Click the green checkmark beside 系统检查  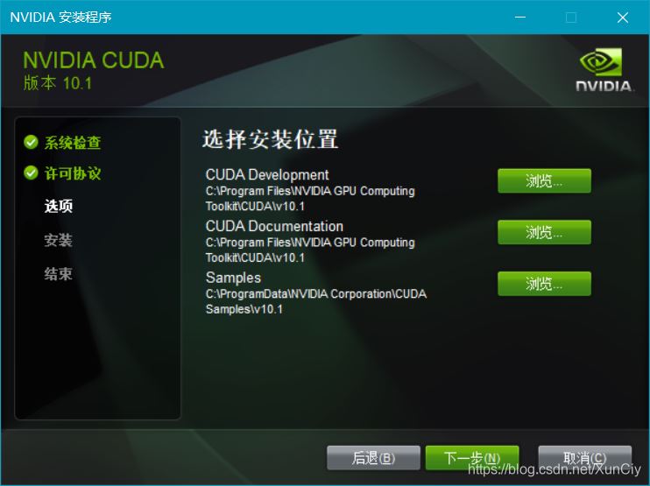tap(31, 142)
